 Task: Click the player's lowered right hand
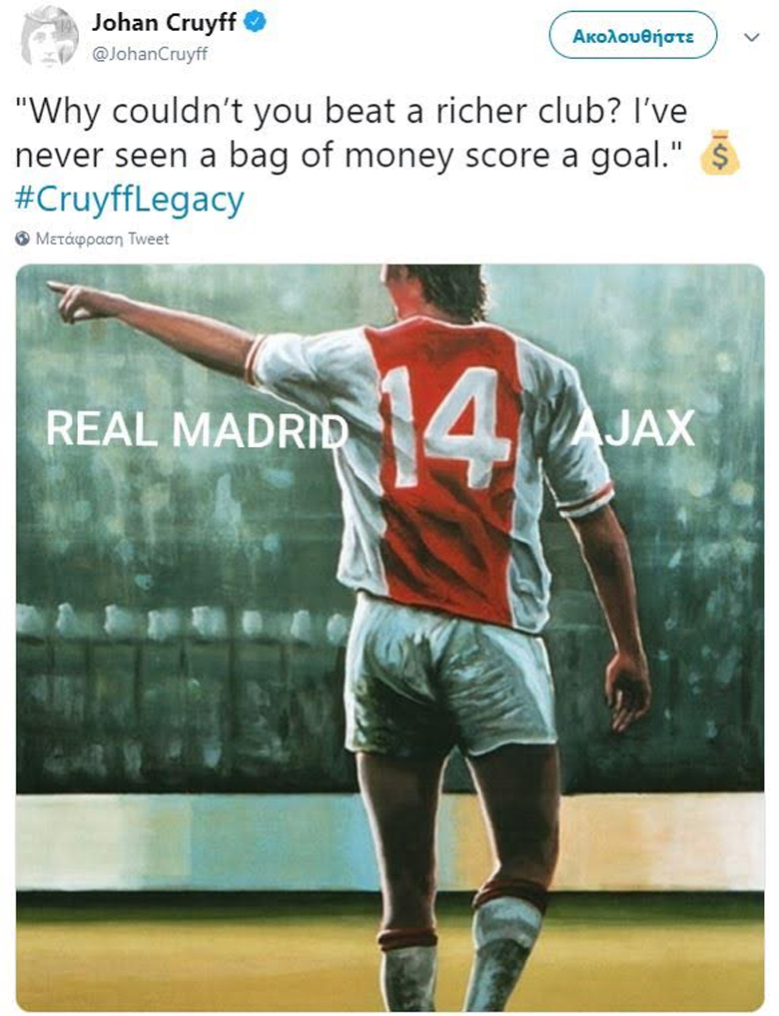pyautogui.click(x=626, y=690)
